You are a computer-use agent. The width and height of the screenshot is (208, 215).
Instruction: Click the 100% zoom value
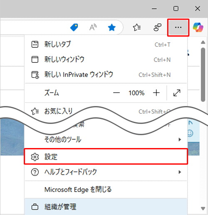tap(136, 93)
